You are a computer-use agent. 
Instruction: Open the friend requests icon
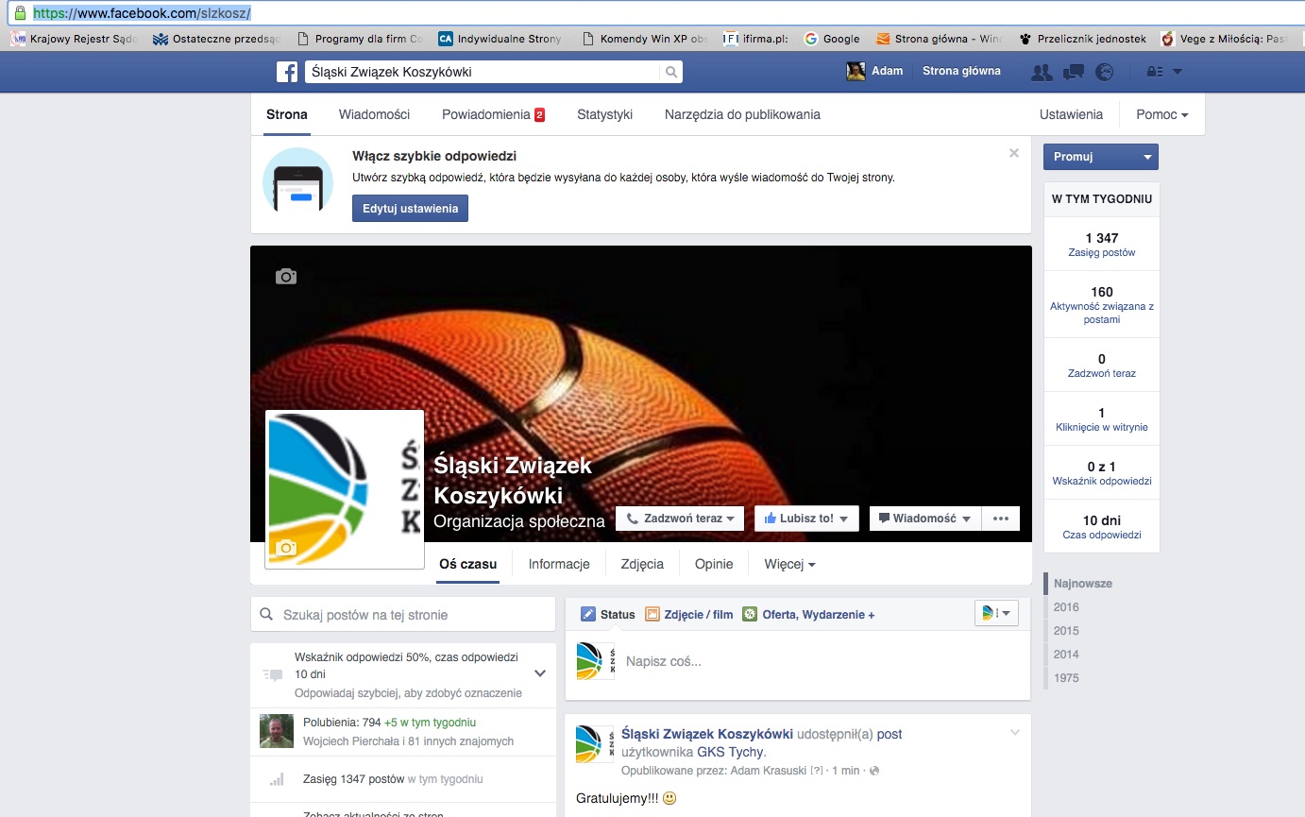(x=1042, y=72)
